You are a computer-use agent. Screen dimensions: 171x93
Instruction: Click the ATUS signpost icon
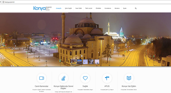pyautogui.click(x=107, y=78)
